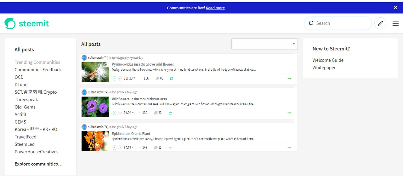Follow the Read more banner link
Viewport: 403px width, 176px height.
pyautogui.click(x=215, y=8)
